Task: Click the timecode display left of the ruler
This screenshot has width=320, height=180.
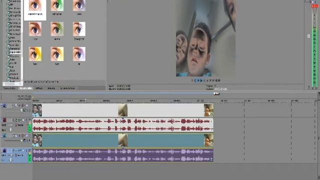Action: click(24, 97)
